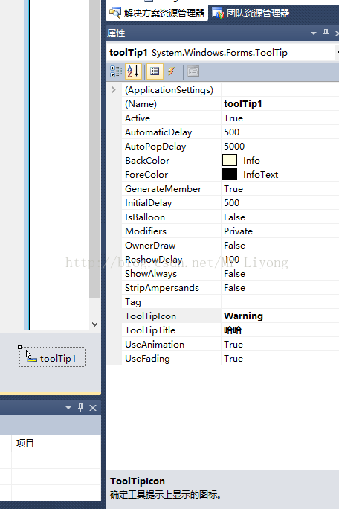Edit ReshowDelay value 100
The width and height of the screenshot is (339, 509).
pyautogui.click(x=280, y=260)
